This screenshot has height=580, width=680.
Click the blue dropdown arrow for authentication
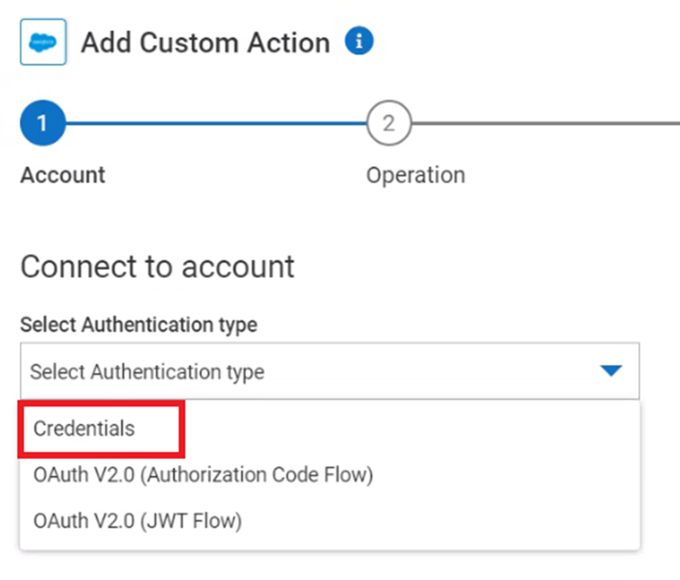pos(611,371)
